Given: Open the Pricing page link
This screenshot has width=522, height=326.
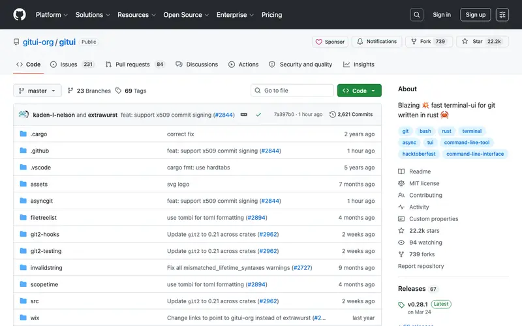Looking at the screenshot, I should [271, 14].
